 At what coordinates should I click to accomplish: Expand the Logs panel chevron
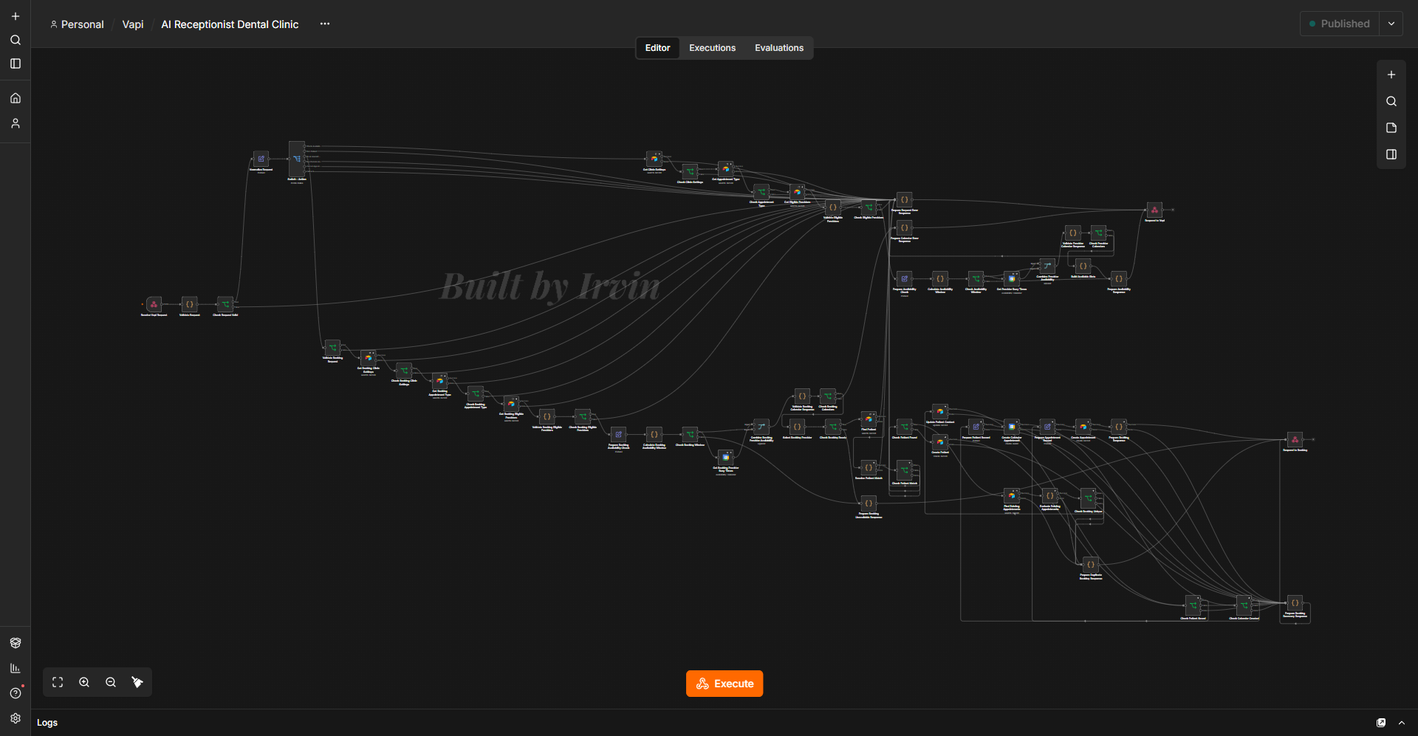point(1402,723)
